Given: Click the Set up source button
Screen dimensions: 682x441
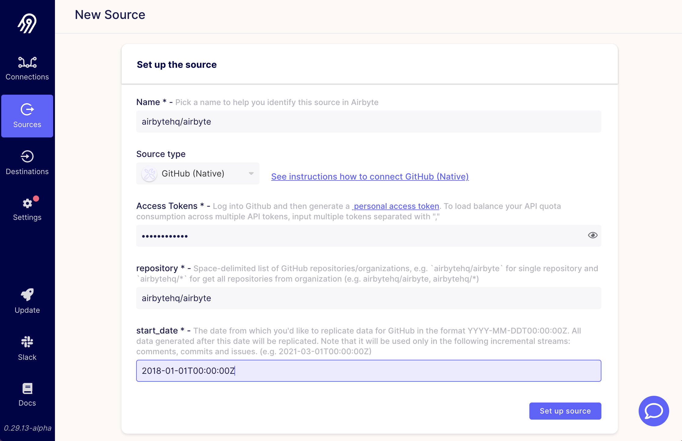Looking at the screenshot, I should coord(565,411).
